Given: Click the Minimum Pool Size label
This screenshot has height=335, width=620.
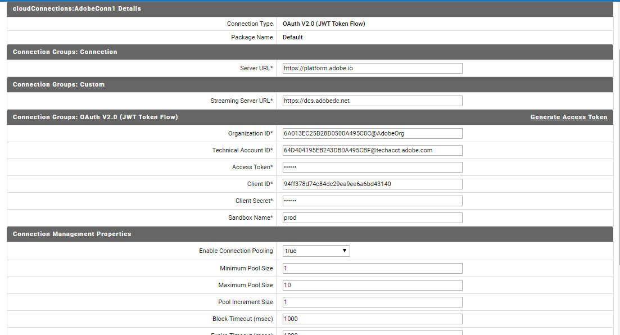Looking at the screenshot, I should tap(246, 269).
